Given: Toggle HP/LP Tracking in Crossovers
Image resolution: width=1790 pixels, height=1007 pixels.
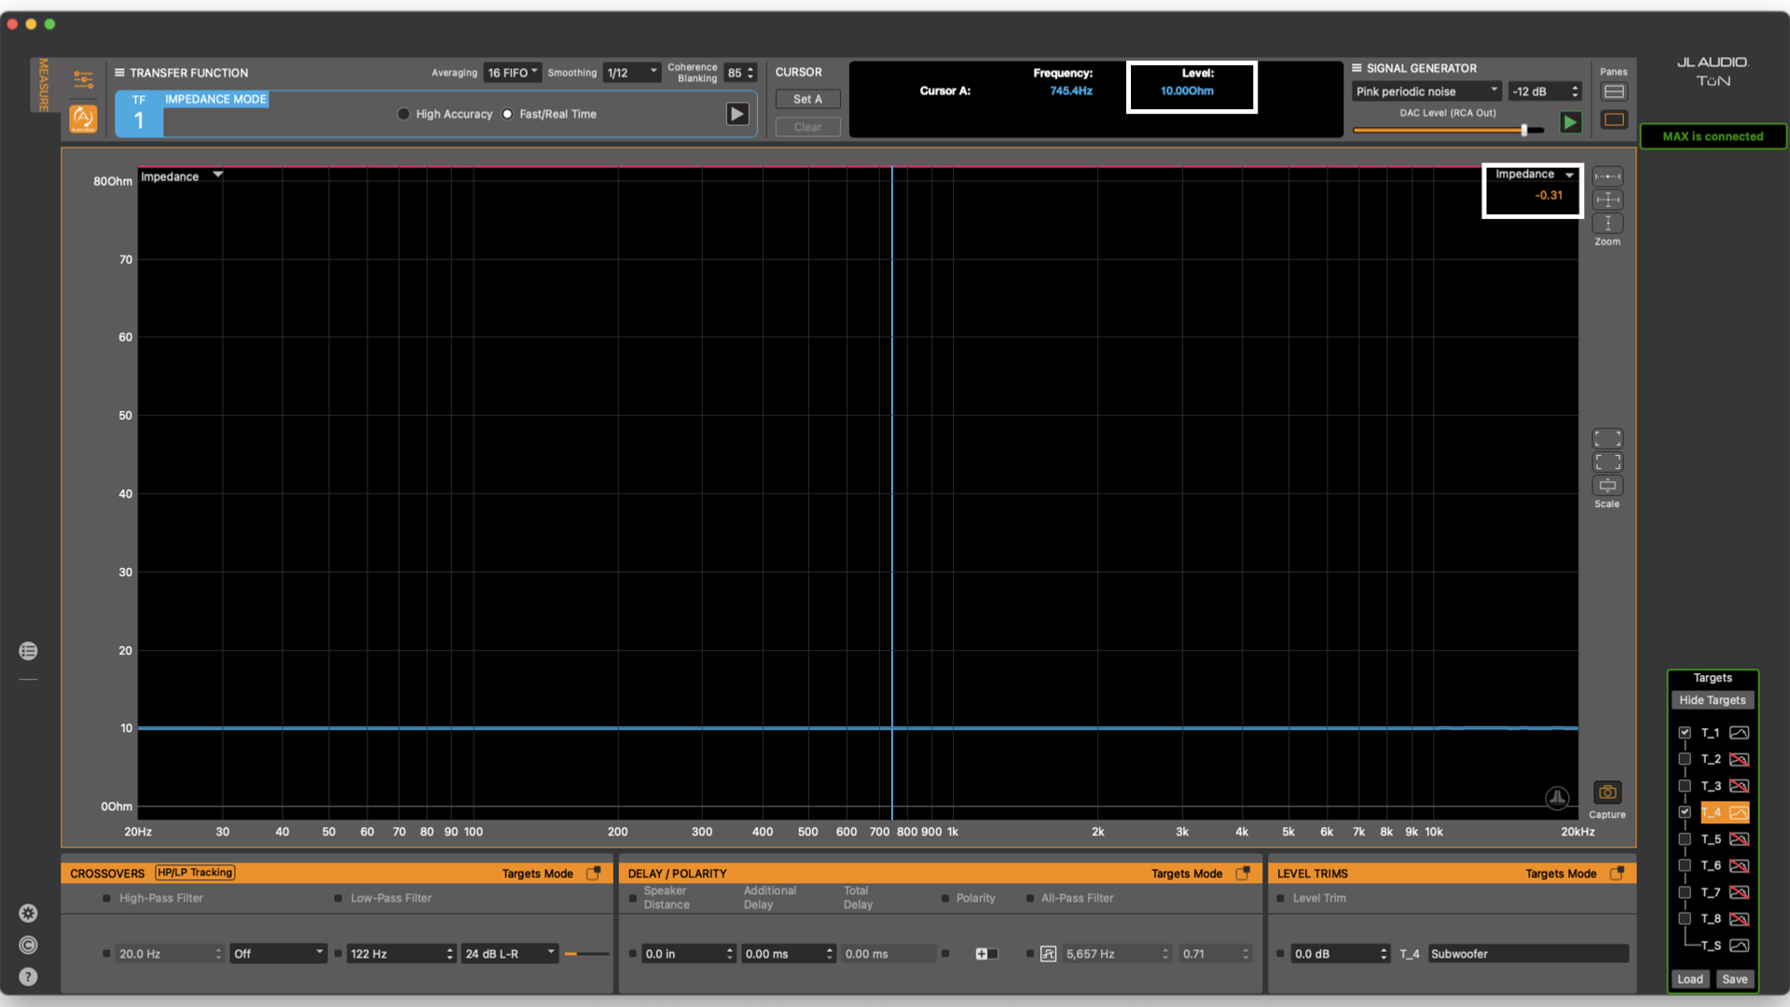Looking at the screenshot, I should [195, 873].
